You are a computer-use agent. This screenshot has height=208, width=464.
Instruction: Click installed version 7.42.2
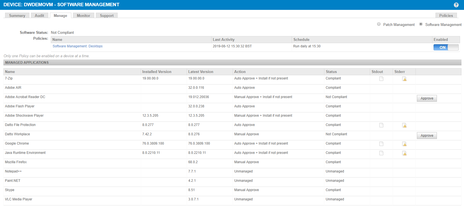click(x=147, y=134)
